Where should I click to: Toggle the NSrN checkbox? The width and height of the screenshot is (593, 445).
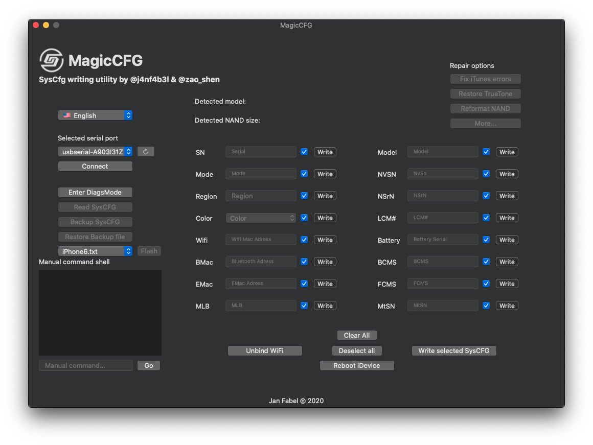[x=486, y=196]
